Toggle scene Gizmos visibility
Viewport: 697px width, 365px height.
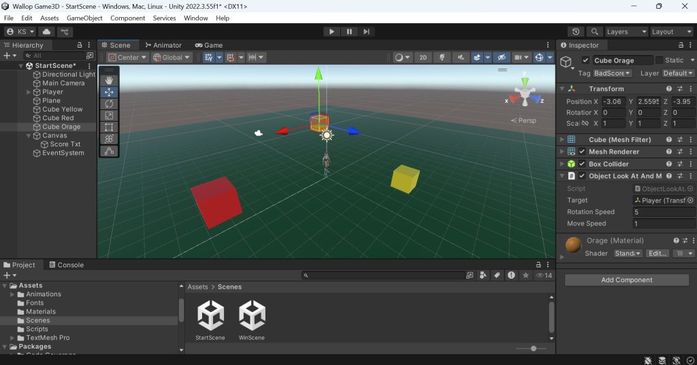pyautogui.click(x=539, y=57)
